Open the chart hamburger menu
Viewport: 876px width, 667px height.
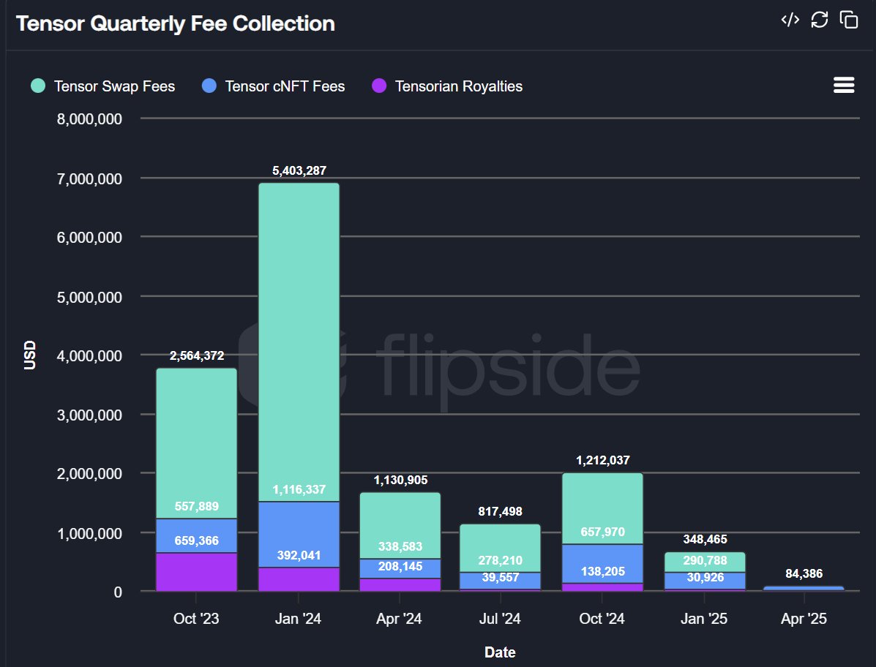click(x=844, y=85)
